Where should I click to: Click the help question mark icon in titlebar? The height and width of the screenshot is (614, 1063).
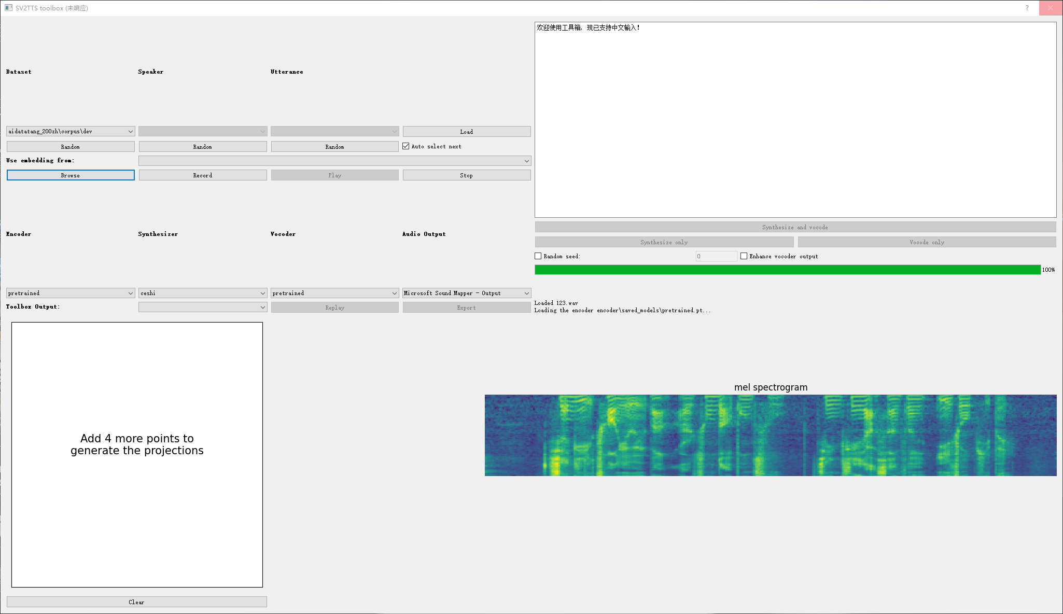click(1027, 8)
